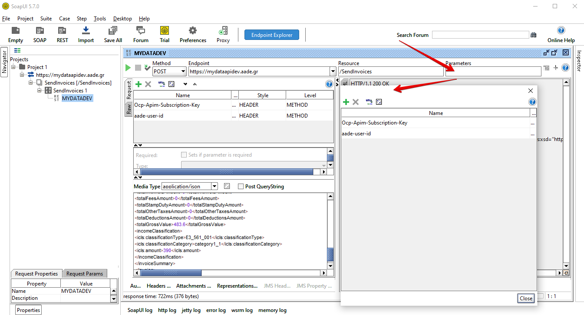
Task: Select MYDATADEV request in tree
Action: pos(77,98)
